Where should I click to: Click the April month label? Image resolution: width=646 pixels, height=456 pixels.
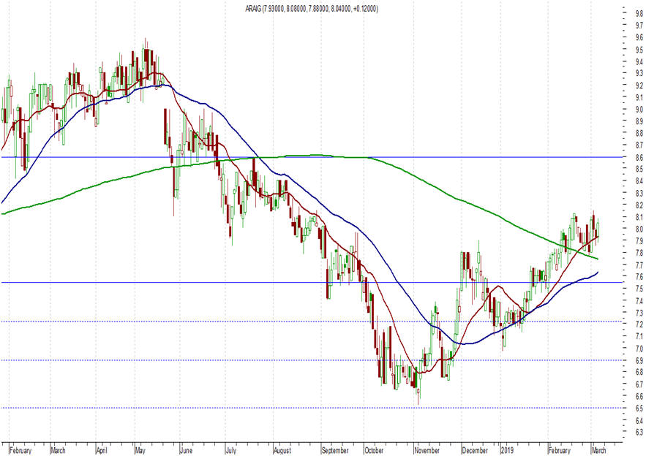click(102, 450)
